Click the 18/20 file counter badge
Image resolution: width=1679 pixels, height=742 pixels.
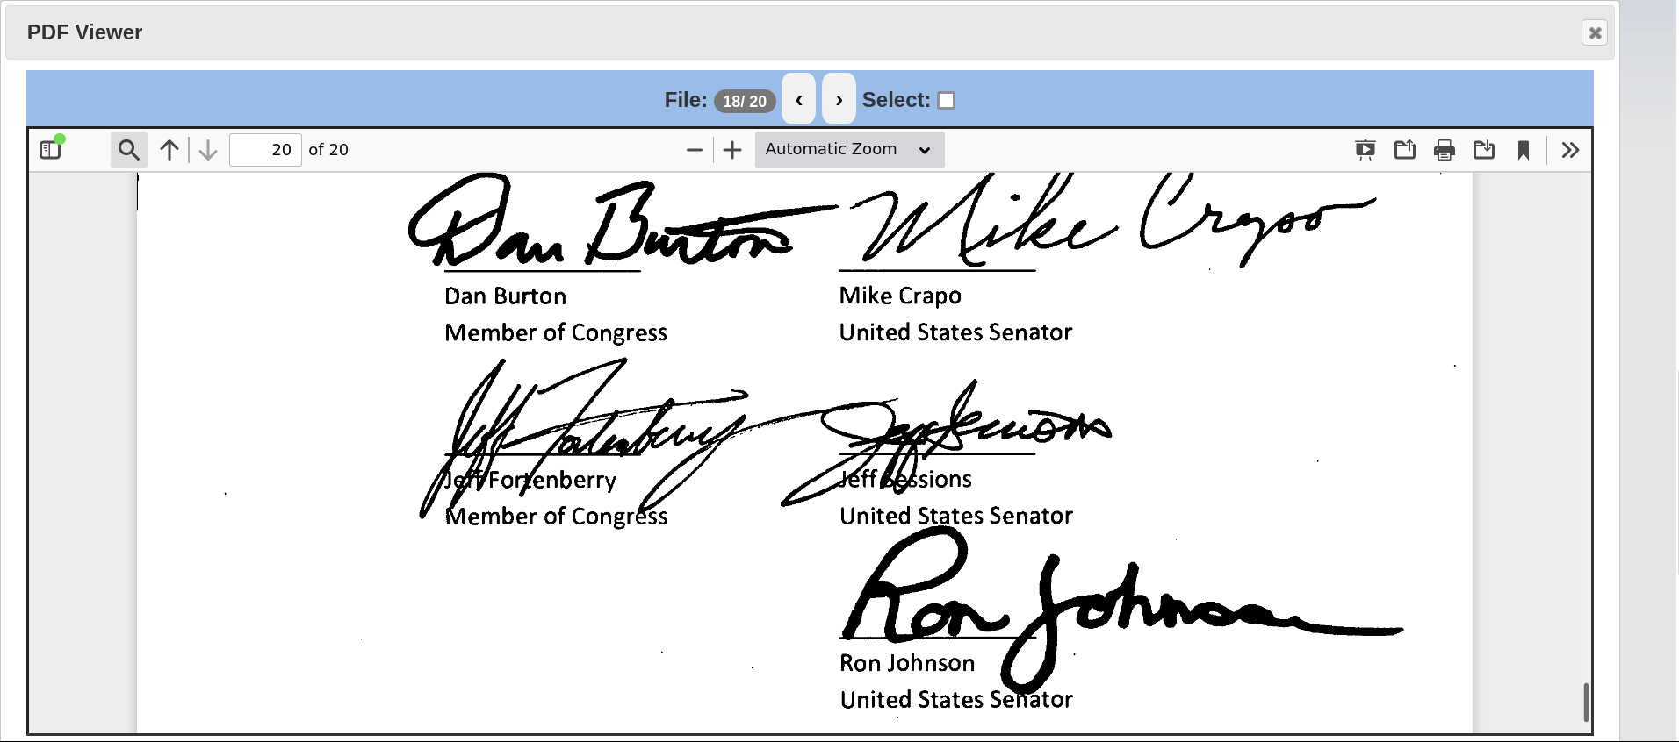745,101
